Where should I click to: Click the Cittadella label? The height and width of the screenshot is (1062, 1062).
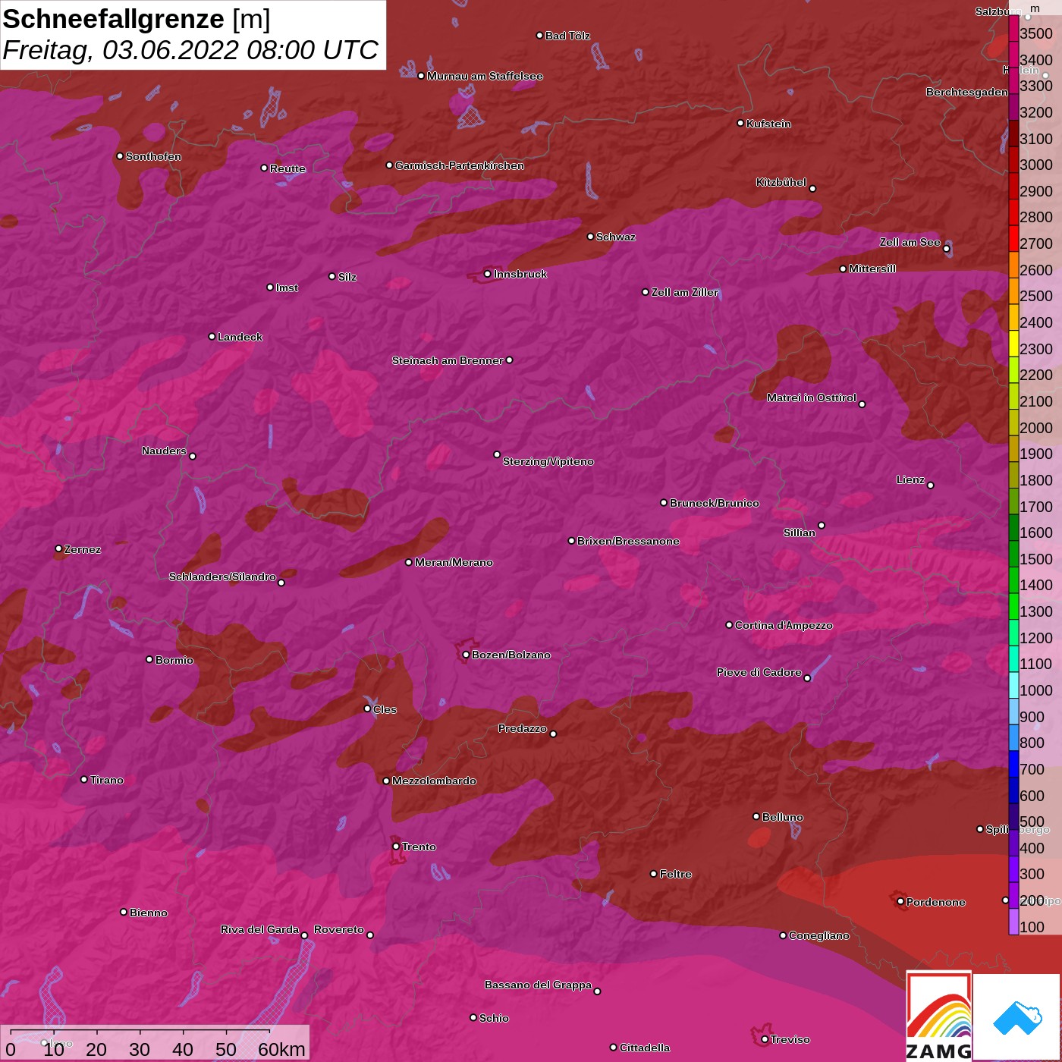645,1048
